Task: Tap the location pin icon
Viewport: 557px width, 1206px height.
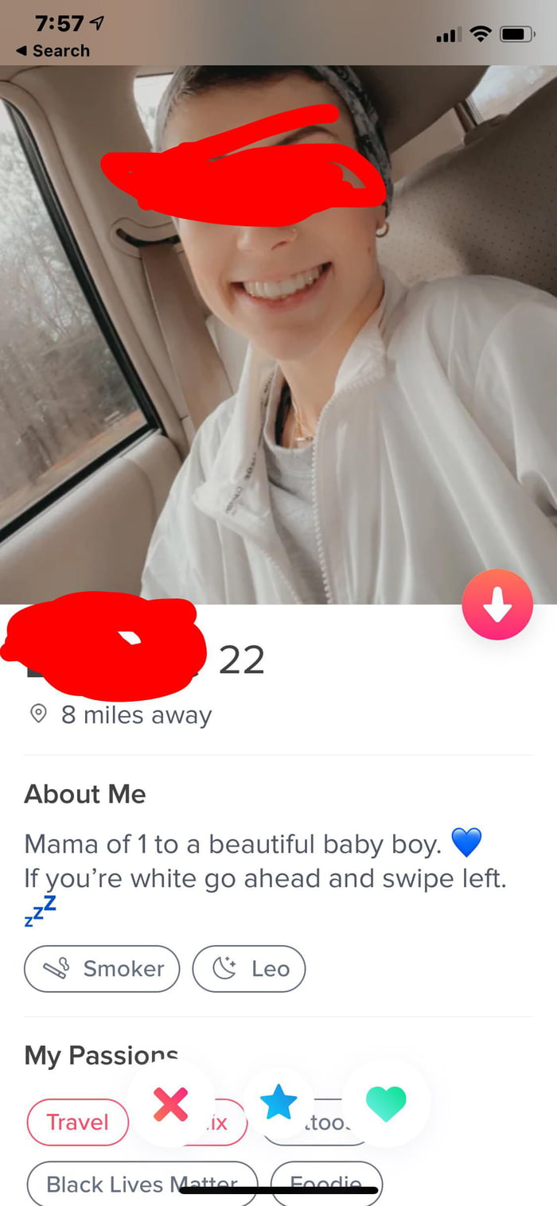Action: coord(37,714)
